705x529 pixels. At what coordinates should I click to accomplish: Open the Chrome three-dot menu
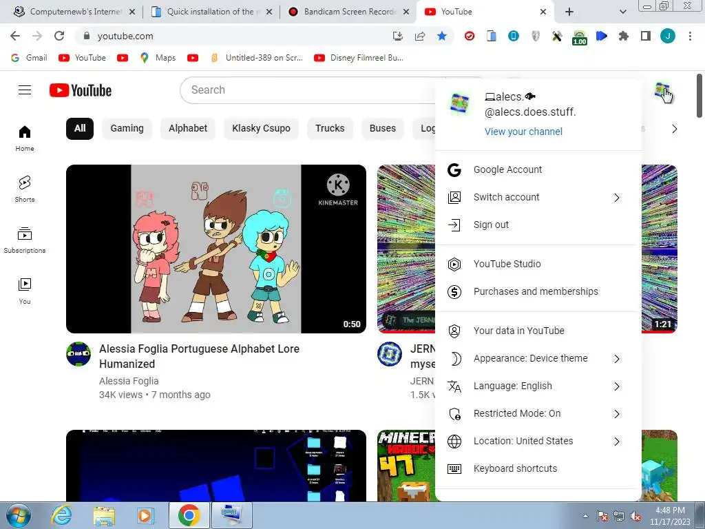click(690, 36)
